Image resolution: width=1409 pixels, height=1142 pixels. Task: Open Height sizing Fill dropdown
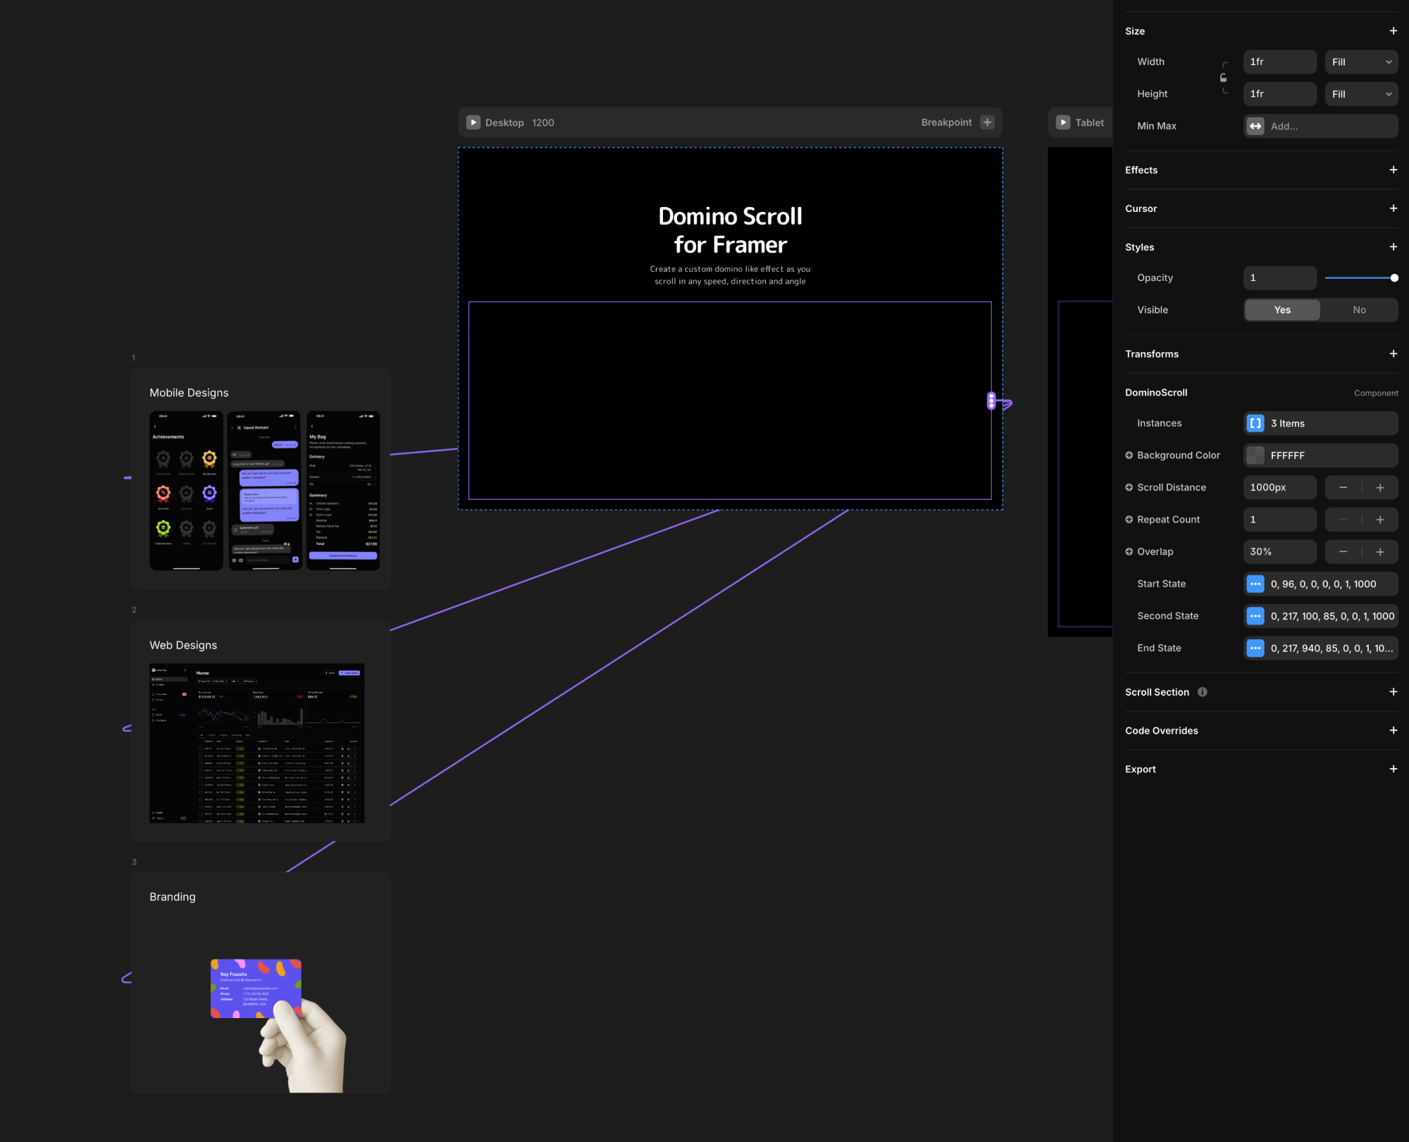(1361, 94)
